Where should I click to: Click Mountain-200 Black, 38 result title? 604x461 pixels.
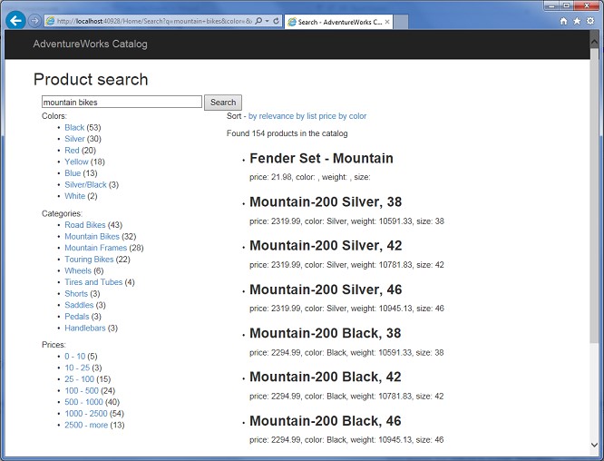coord(326,333)
